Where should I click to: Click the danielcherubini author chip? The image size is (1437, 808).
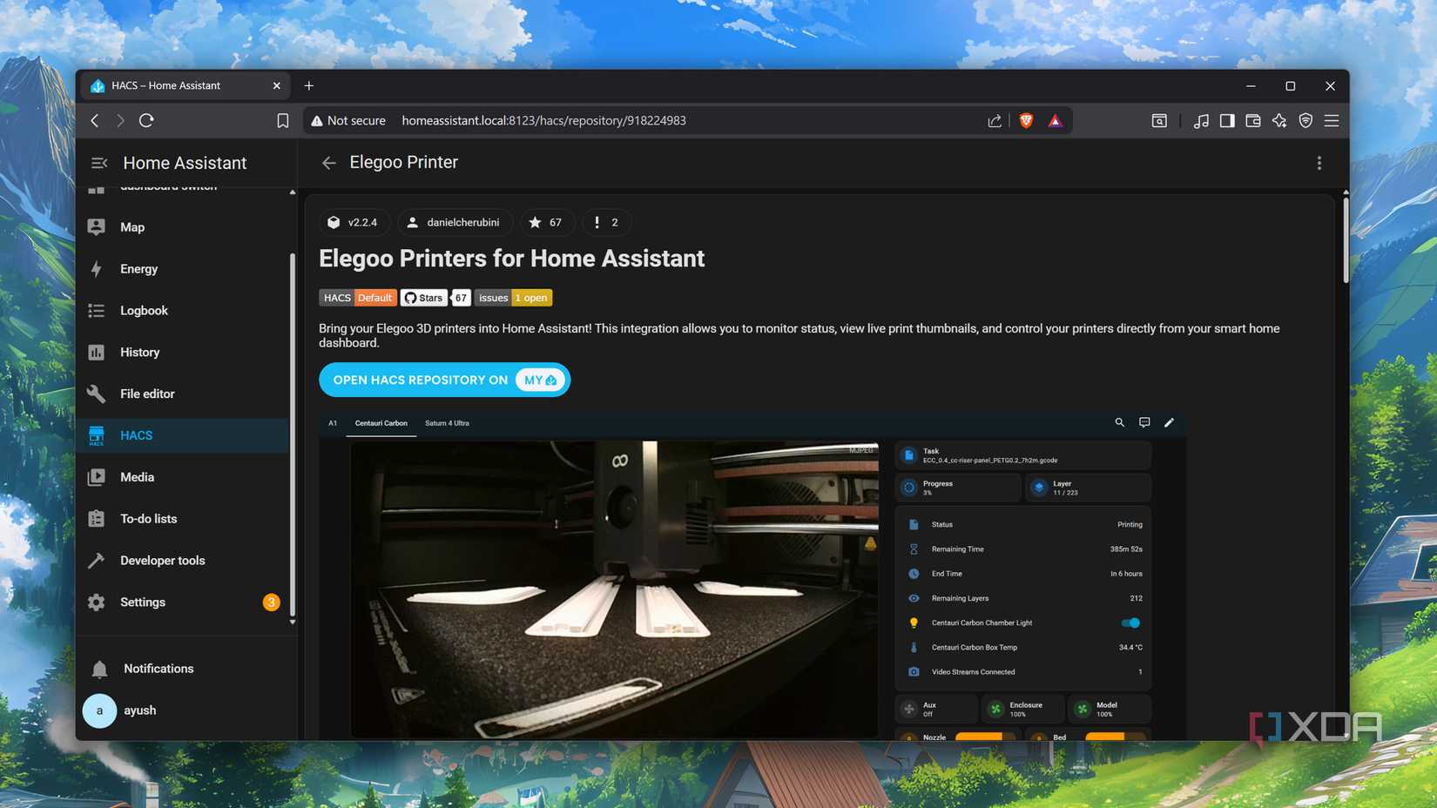(455, 222)
